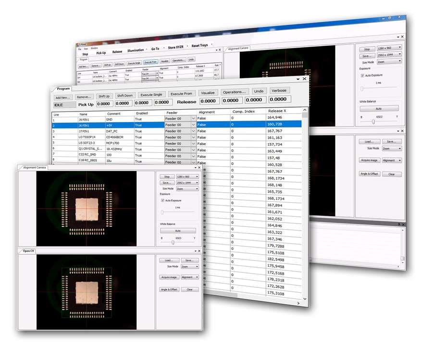Viewport: 422px width, 346px height.
Task: Open the panel menu arrow of the large Program panel
Action: pyautogui.click(x=298, y=79)
